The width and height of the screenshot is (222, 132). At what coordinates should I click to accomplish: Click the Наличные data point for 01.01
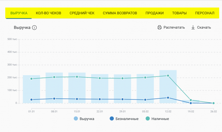[31, 79]
